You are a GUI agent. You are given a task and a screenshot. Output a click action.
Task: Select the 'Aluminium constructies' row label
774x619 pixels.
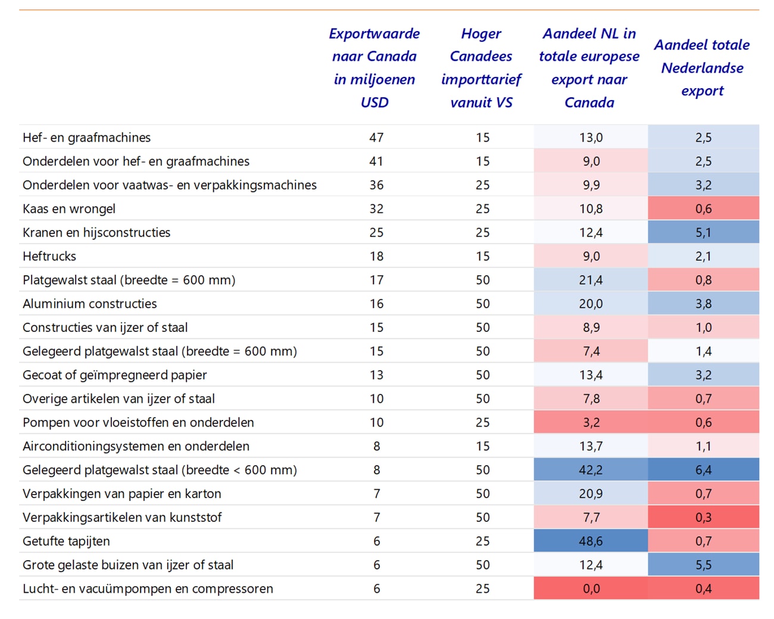pos(90,304)
